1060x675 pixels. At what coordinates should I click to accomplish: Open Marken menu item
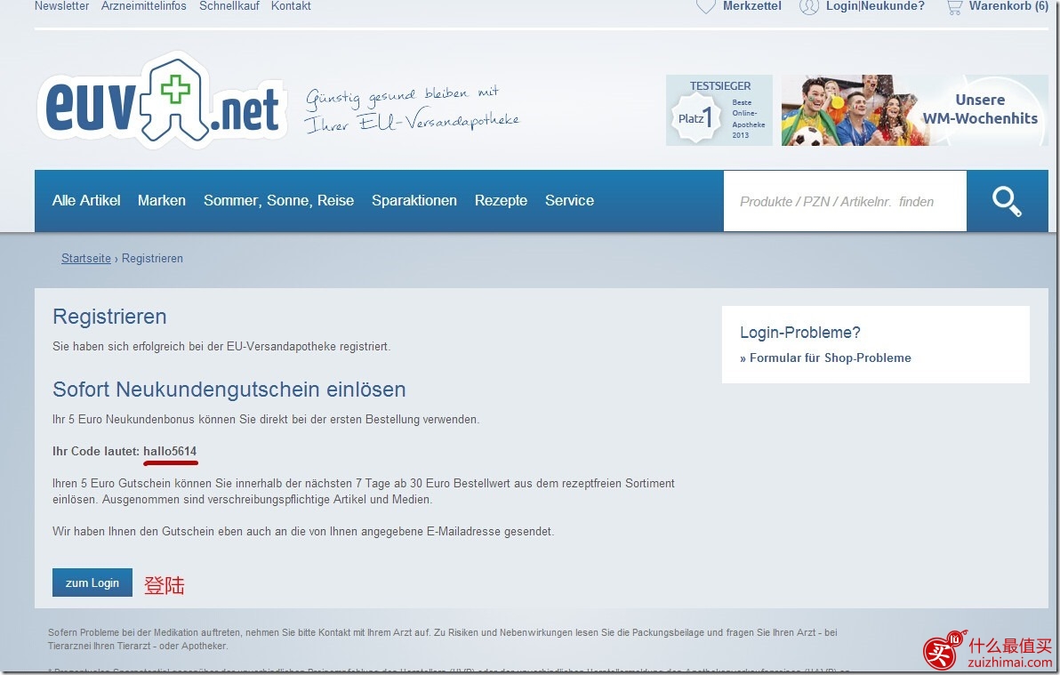(x=162, y=200)
